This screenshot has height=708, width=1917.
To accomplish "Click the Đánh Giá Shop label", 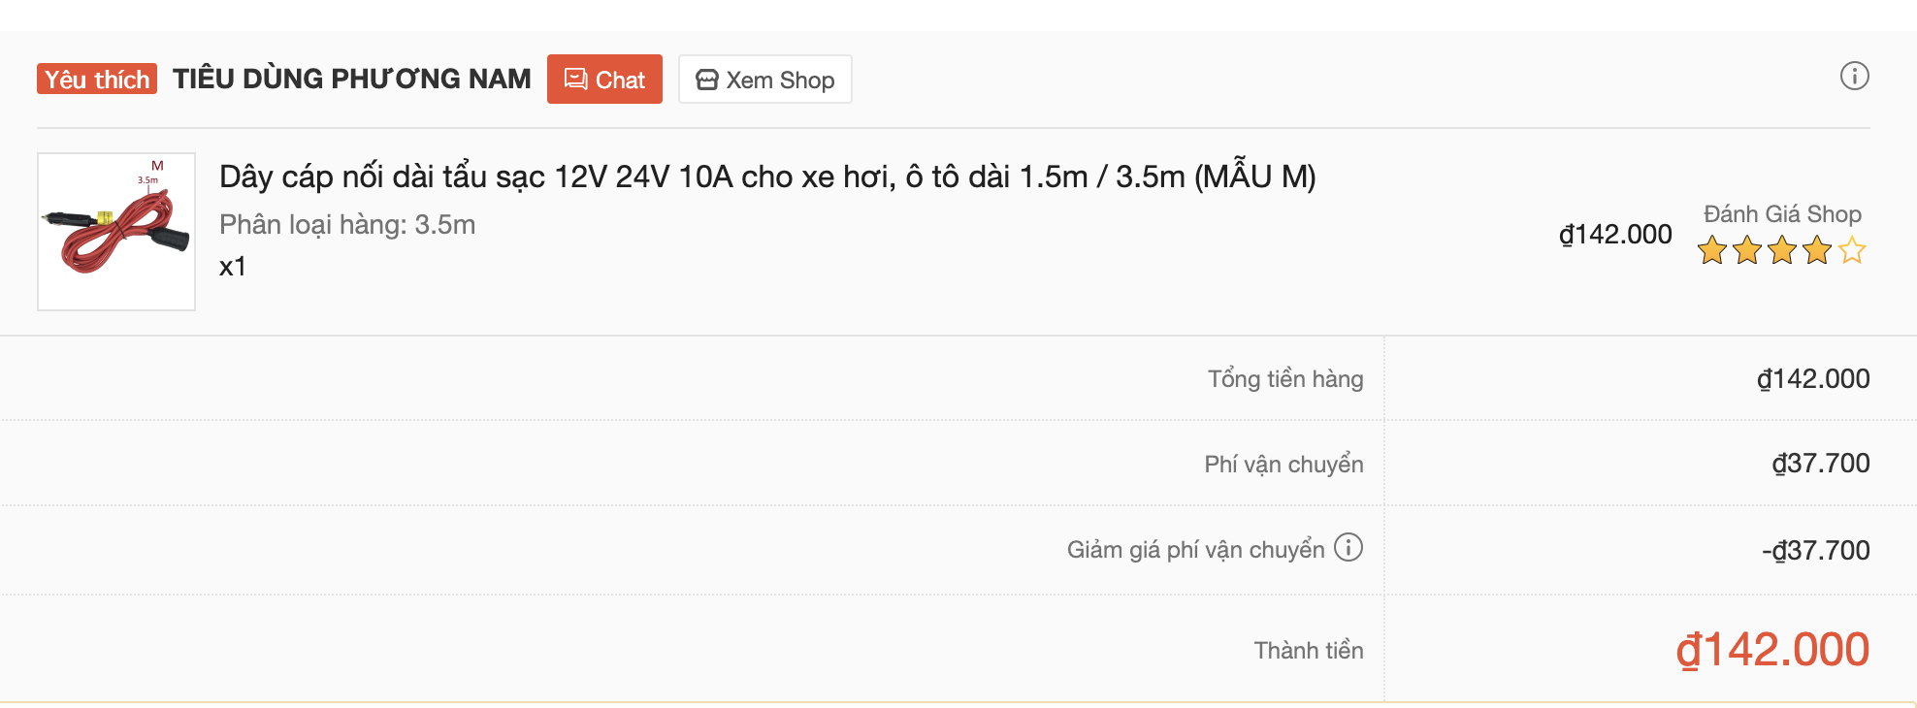I will pos(1782,214).
